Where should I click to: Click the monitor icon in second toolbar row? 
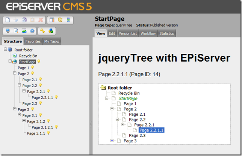(x=8, y=31)
